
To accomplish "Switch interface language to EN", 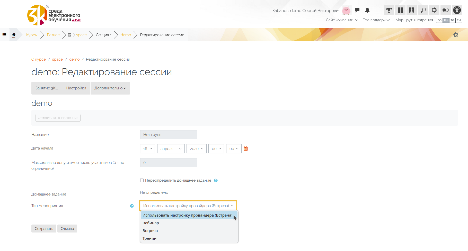I will (x=459, y=20).
